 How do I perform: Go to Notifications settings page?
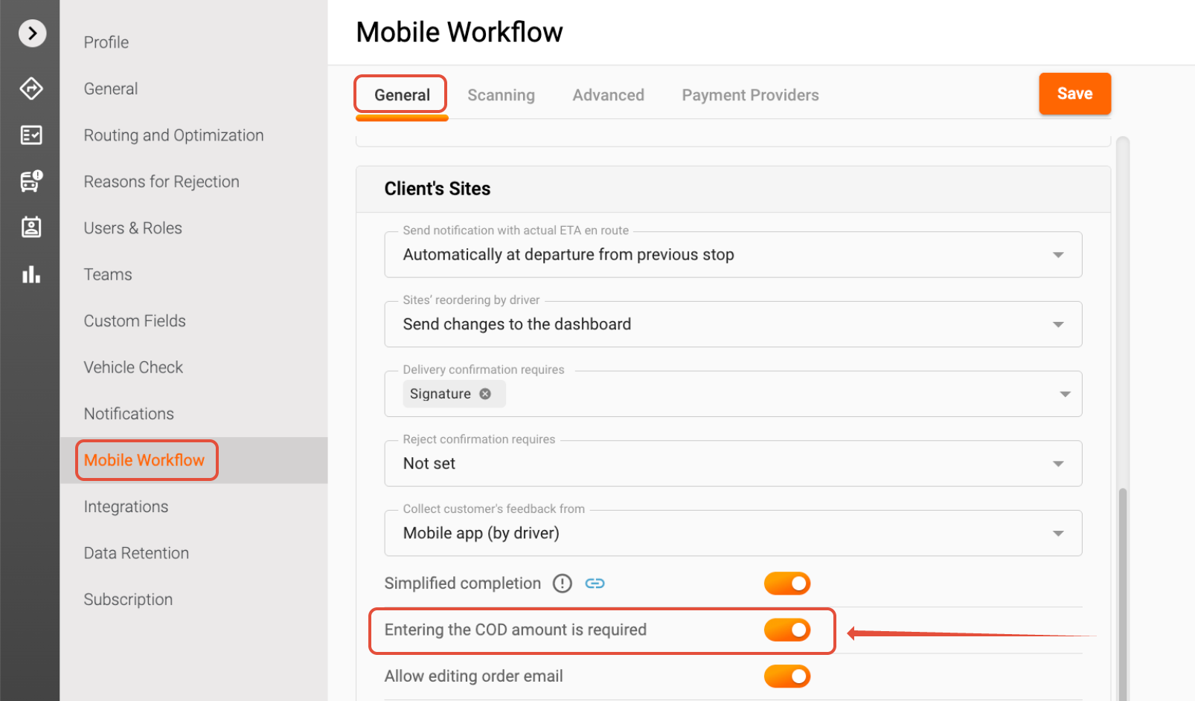click(129, 414)
